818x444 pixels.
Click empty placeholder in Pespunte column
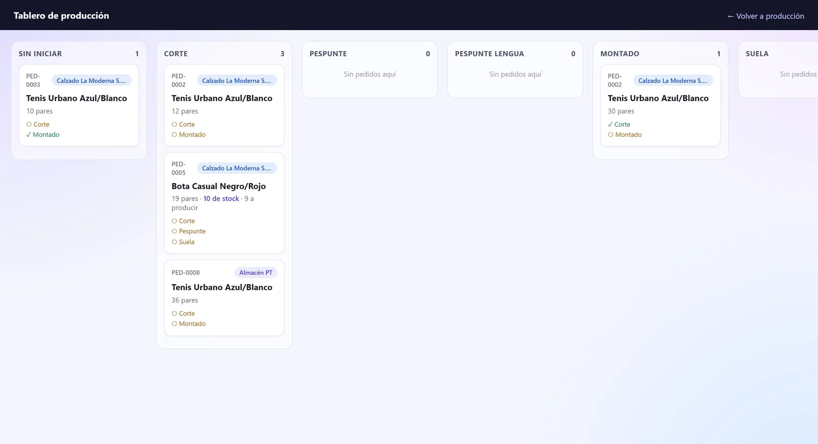[x=370, y=74]
